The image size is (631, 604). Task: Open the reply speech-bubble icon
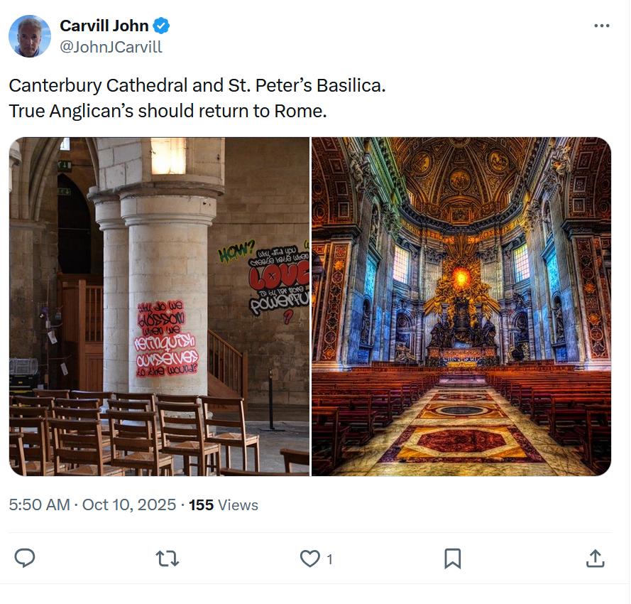pos(25,558)
